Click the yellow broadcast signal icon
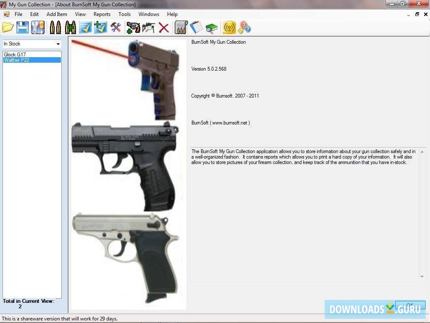Image resolution: width=430 pixels, height=323 pixels. (229, 27)
